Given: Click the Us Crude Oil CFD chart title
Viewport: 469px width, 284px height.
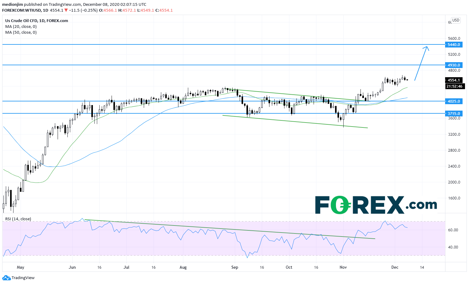Looking at the screenshot, I should coord(36,21).
